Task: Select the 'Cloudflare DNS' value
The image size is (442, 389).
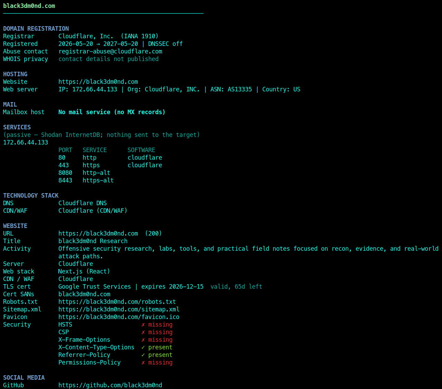Action: pos(83,203)
